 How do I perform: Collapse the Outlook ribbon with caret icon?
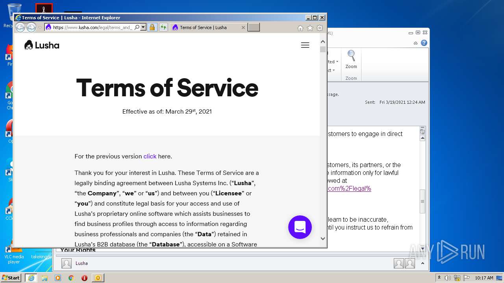415,43
